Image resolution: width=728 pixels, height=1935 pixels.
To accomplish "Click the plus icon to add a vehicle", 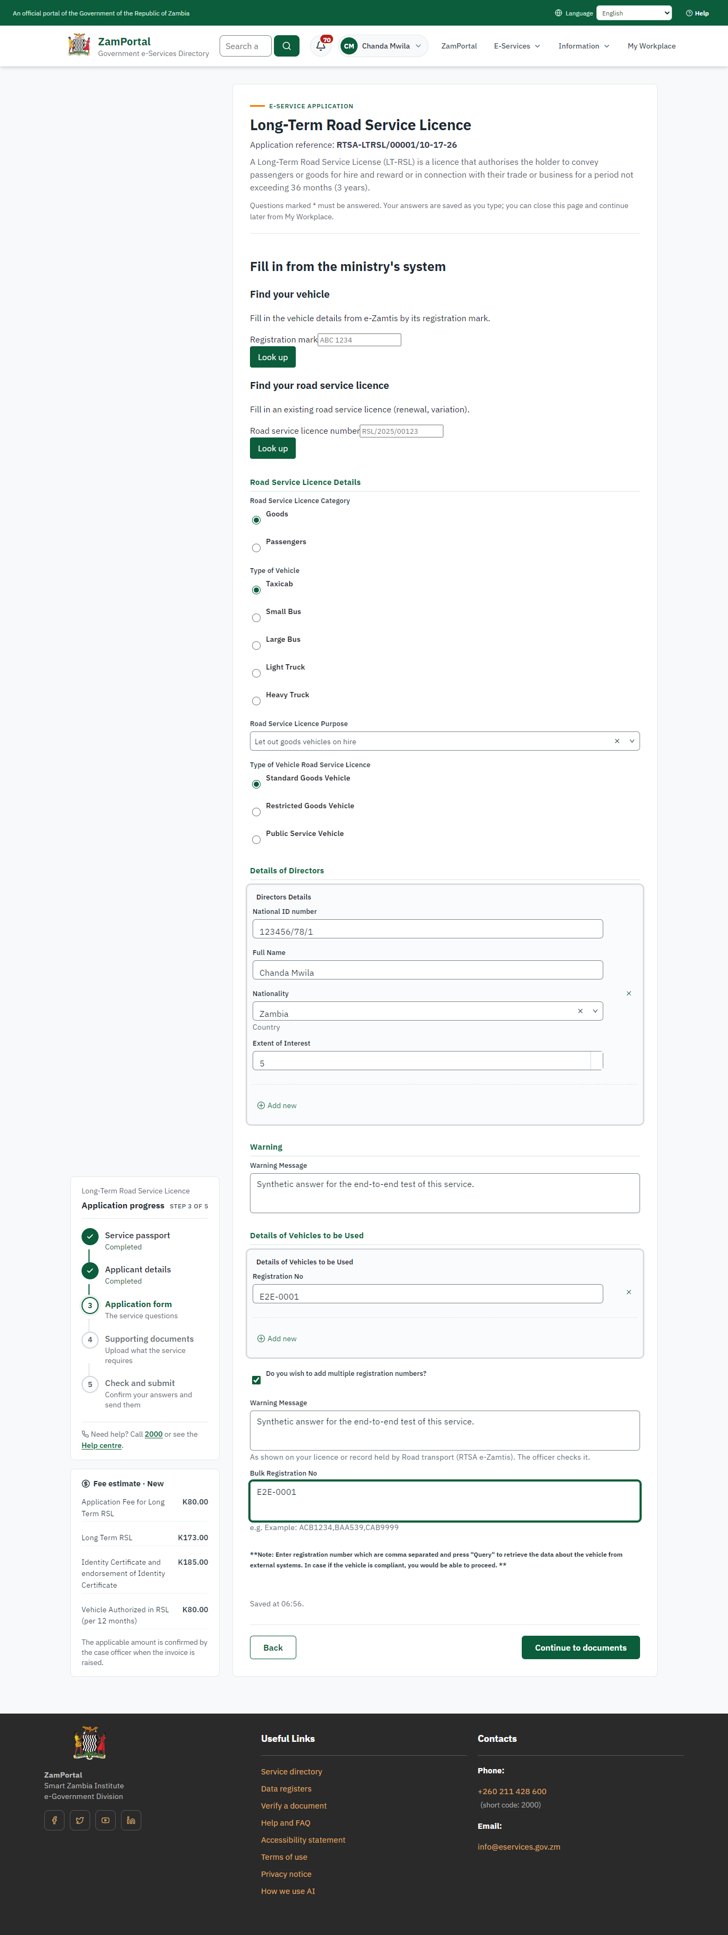I will click(x=261, y=1339).
